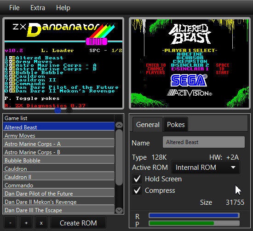
Task: Open the Help menu
Action: 63,8
